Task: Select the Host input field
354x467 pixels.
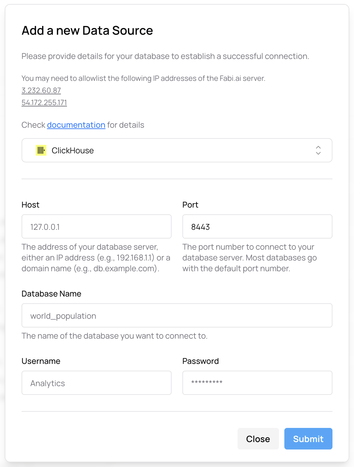Action: (96, 226)
